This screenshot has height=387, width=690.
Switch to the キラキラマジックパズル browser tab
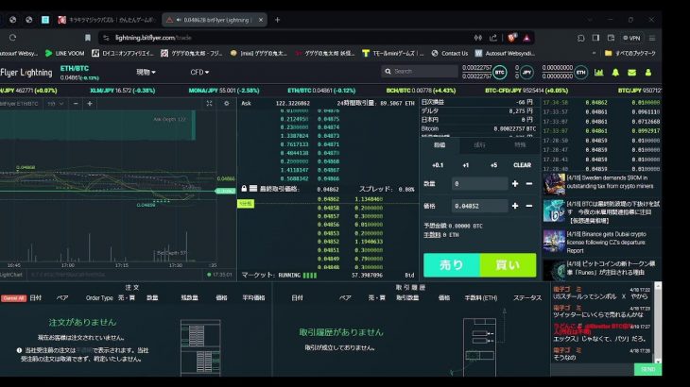(x=106, y=20)
